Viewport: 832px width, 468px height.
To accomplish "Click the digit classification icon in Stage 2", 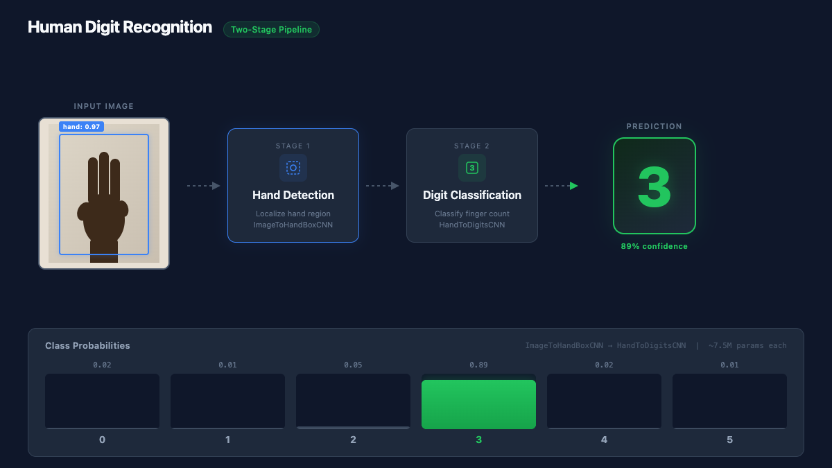I will pyautogui.click(x=471, y=168).
